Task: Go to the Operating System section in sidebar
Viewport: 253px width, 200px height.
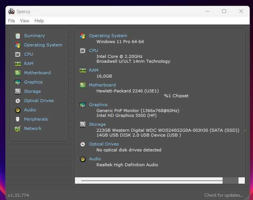Action: pyautogui.click(x=43, y=45)
